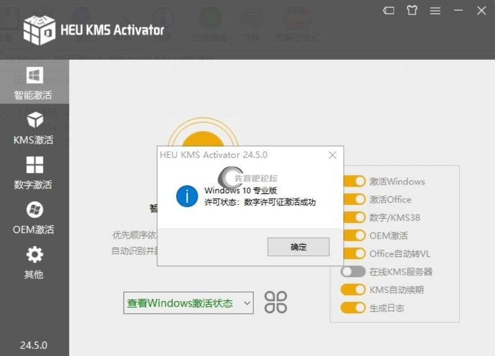The height and width of the screenshot is (356, 495).
Task: Switch to the KMS激活 section
Action: coord(34,128)
